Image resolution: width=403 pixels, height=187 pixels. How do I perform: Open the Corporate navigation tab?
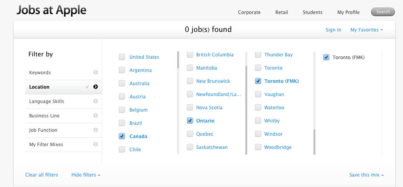[249, 12]
